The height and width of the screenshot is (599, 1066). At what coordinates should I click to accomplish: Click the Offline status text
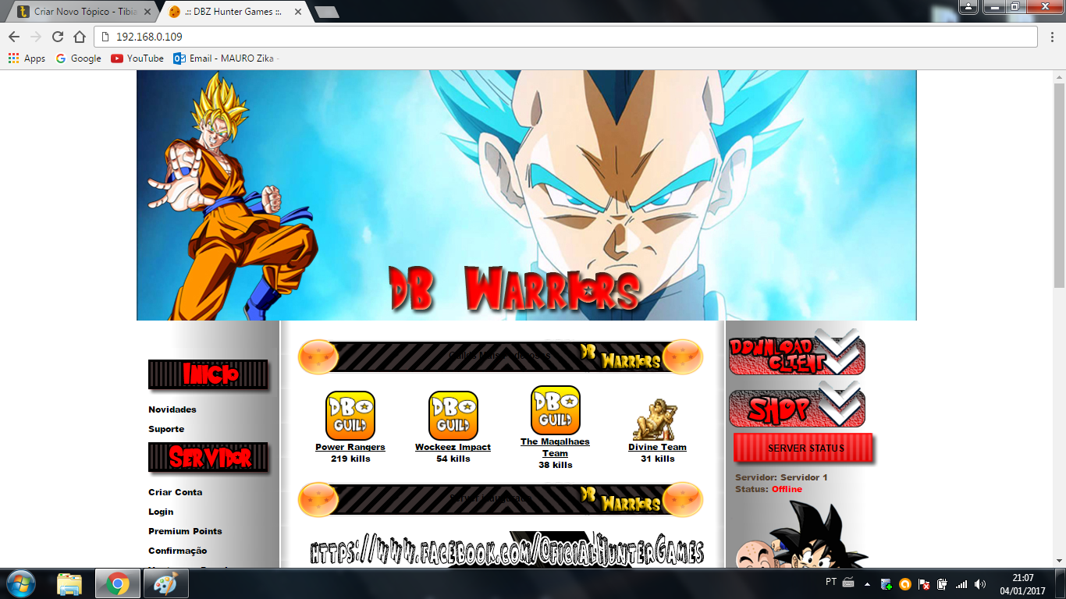click(x=787, y=489)
